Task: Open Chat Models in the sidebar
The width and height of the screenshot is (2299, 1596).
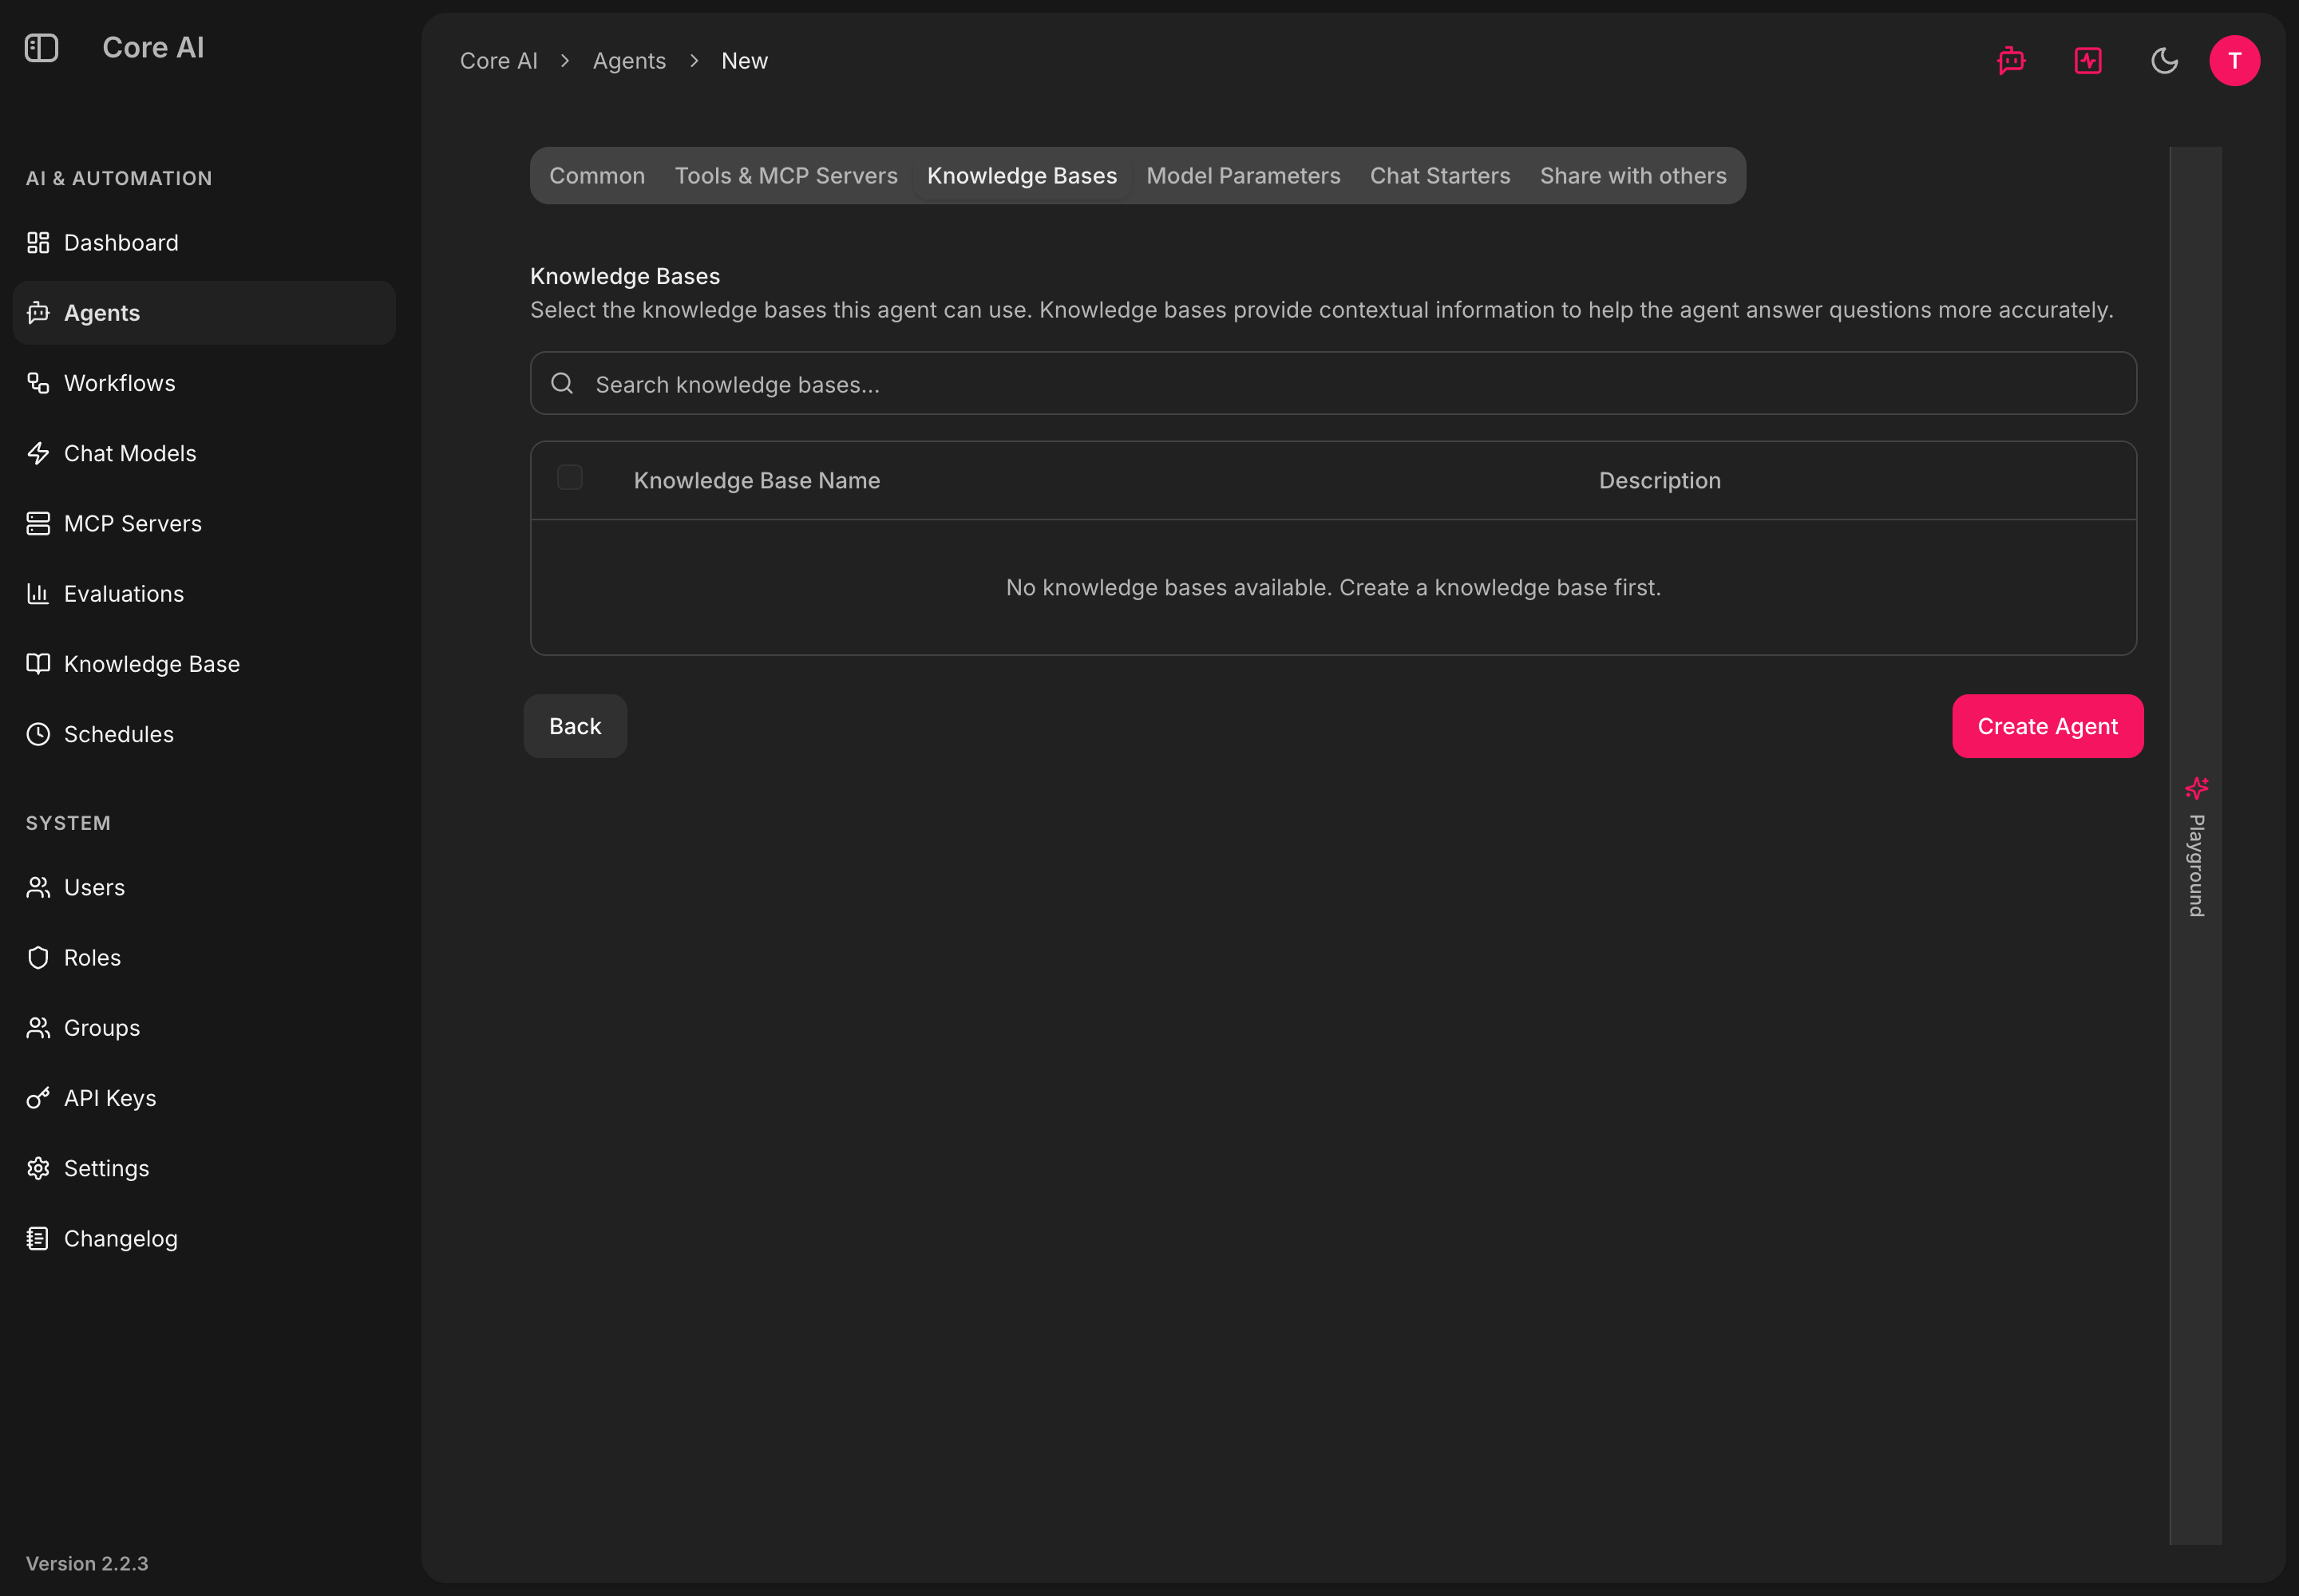Action: coord(204,453)
